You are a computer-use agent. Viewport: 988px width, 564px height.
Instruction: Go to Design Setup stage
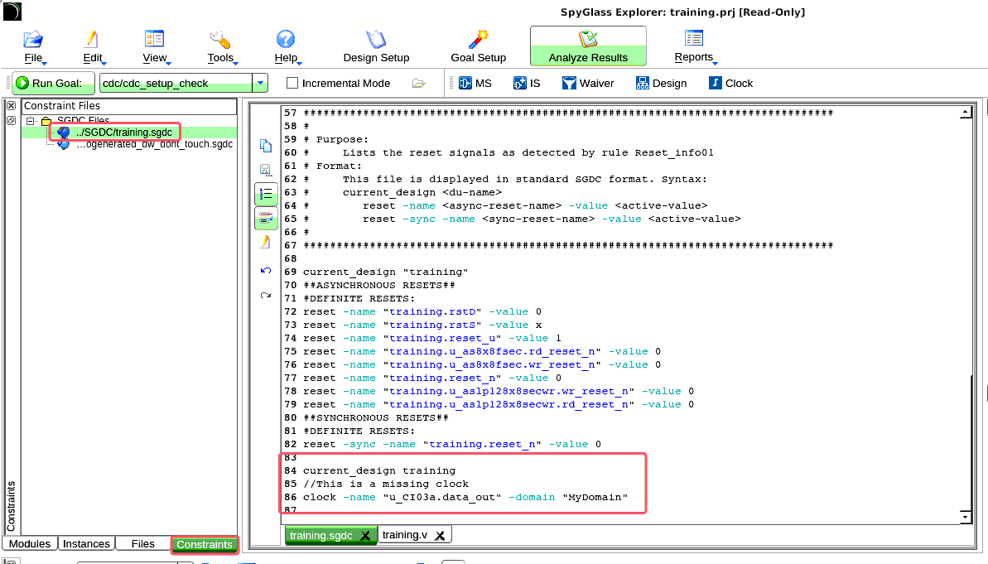376,46
